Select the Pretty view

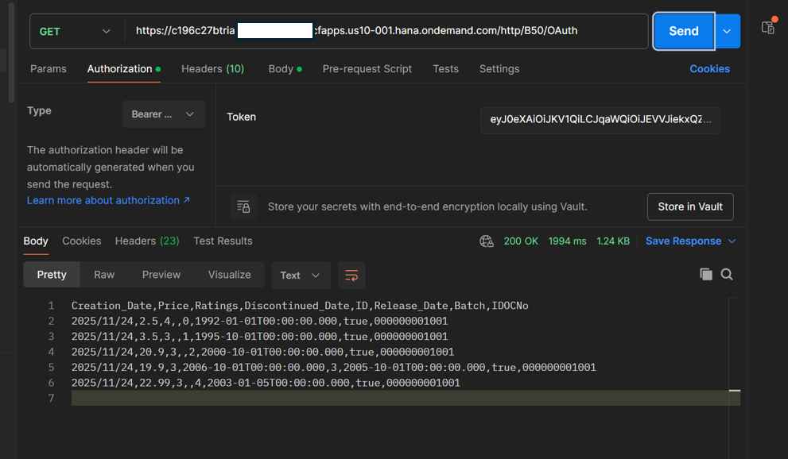[52, 275]
